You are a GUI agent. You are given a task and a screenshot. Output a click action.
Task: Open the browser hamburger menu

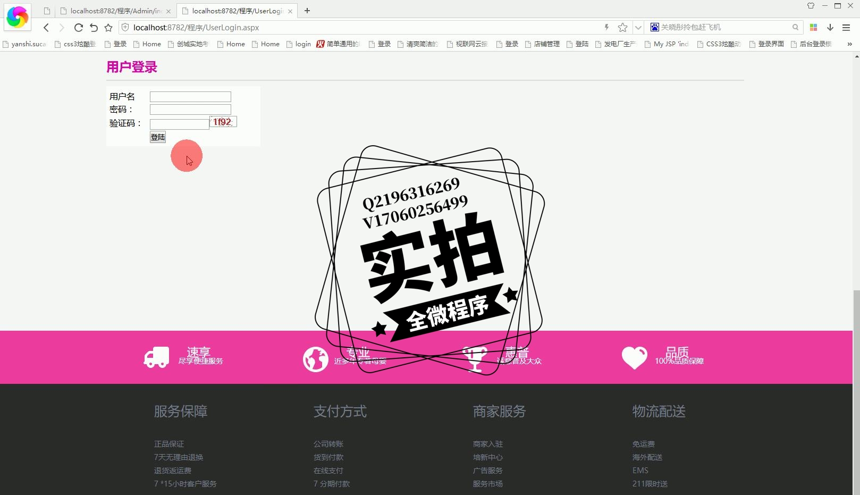point(846,27)
